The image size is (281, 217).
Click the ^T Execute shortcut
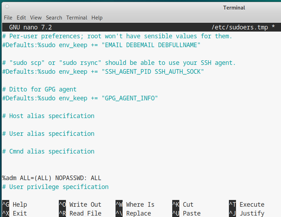tap(247, 205)
